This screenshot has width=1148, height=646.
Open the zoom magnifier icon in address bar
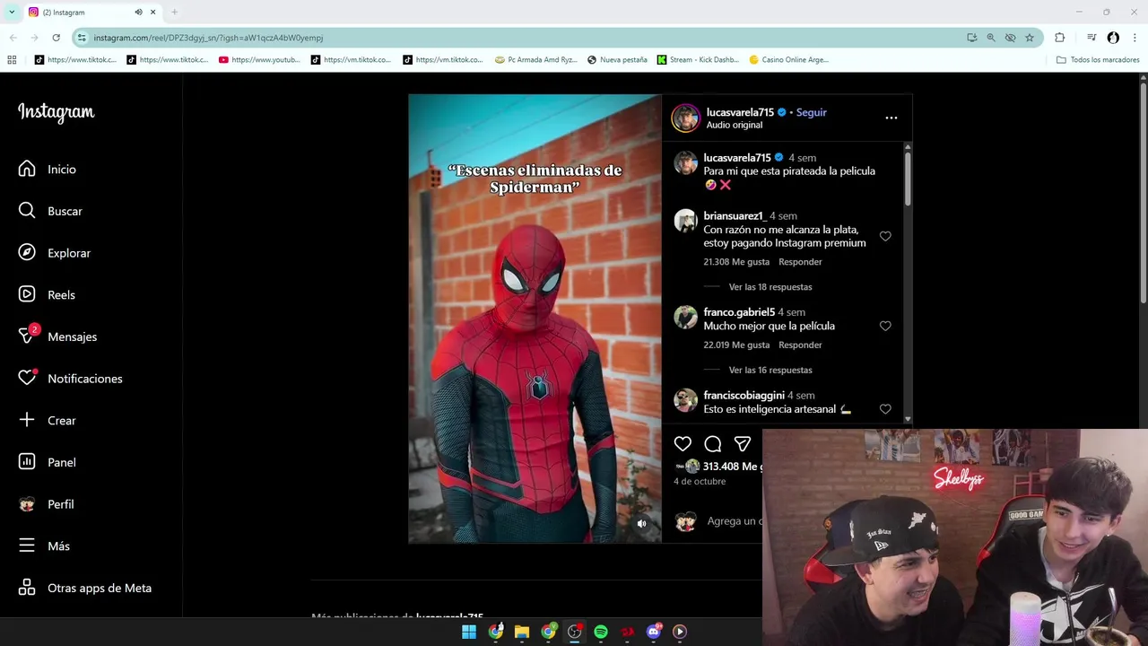991,38
